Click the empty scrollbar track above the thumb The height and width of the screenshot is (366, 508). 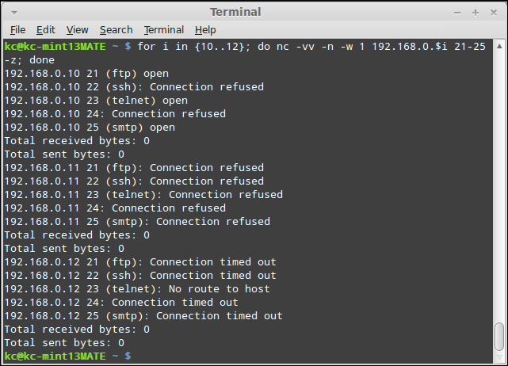coord(499,186)
